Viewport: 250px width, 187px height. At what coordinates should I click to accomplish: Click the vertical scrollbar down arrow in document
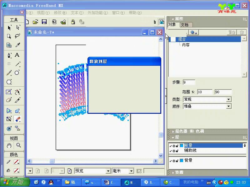pyautogui.click(x=161, y=156)
